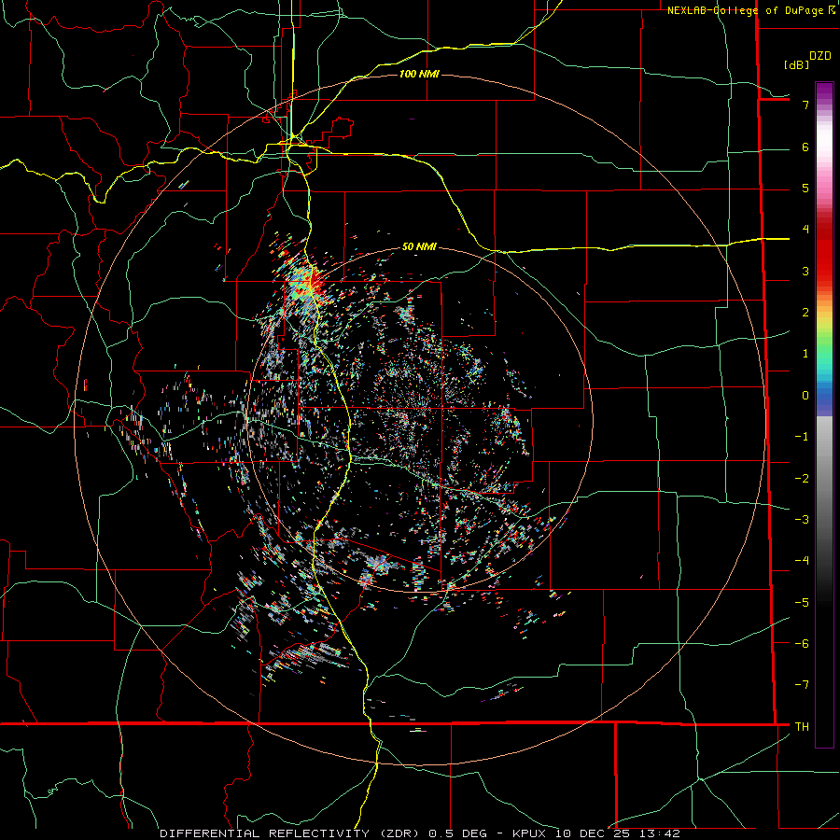This screenshot has width=840, height=840.
Task: Click the '50 NMI' range ring label
Action: (x=419, y=246)
